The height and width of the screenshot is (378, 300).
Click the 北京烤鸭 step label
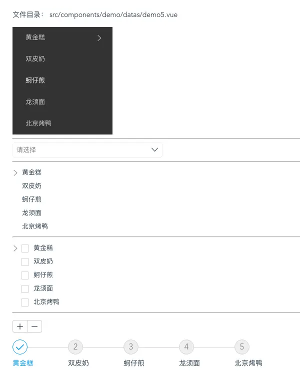(248, 363)
